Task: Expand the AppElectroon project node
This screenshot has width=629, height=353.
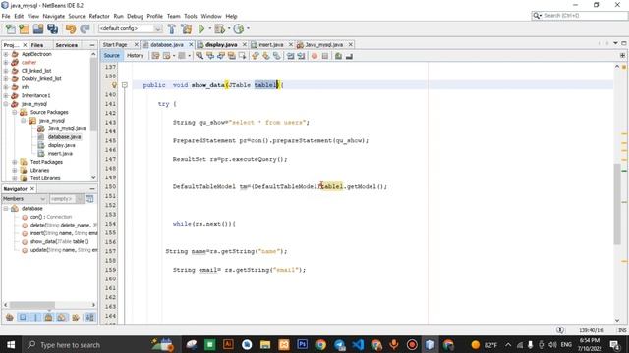Action: point(6,54)
